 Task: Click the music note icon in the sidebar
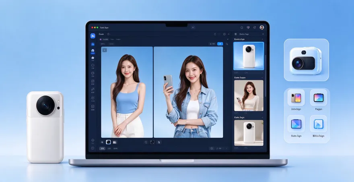pyautogui.click(x=93, y=89)
